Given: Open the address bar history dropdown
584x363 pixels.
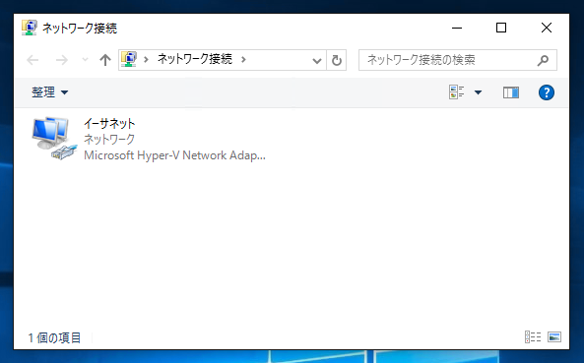Looking at the screenshot, I should pos(317,60).
